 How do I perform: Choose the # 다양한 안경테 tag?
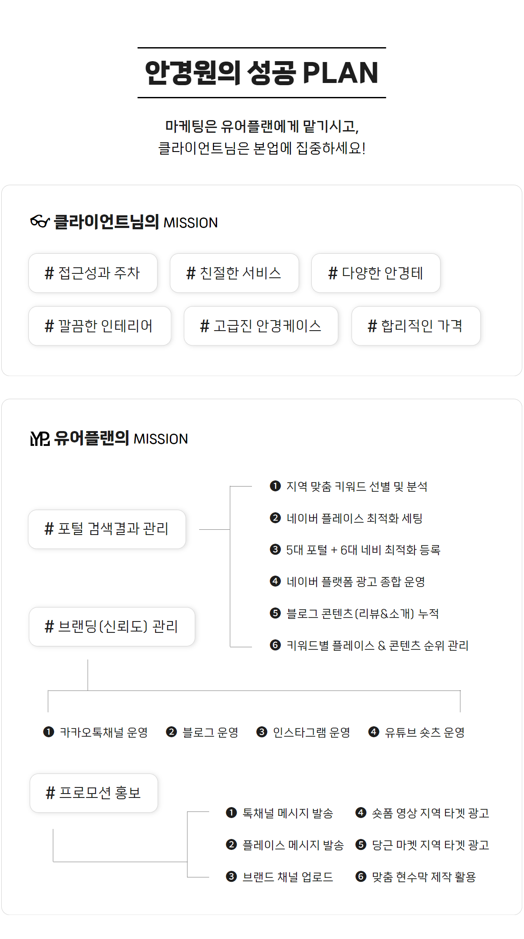(x=376, y=273)
